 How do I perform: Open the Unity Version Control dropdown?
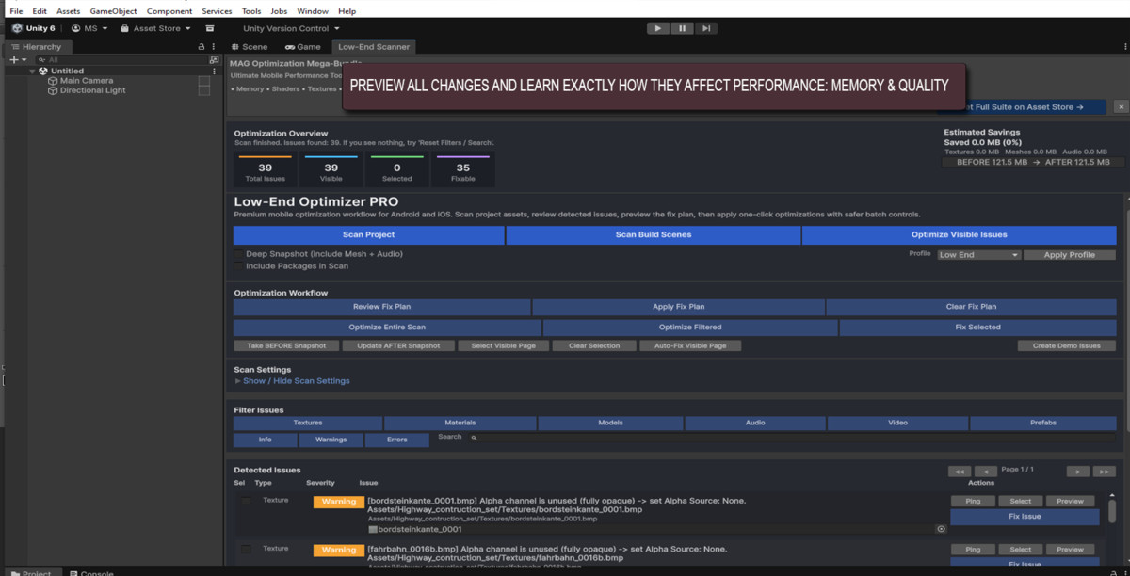click(x=291, y=28)
